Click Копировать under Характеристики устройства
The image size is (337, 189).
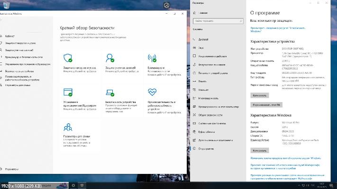click(x=257, y=95)
